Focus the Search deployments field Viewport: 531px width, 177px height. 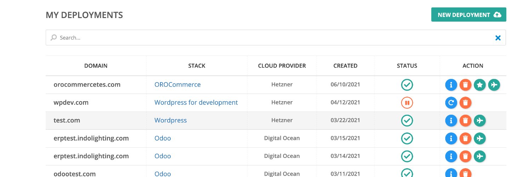[x=276, y=38]
